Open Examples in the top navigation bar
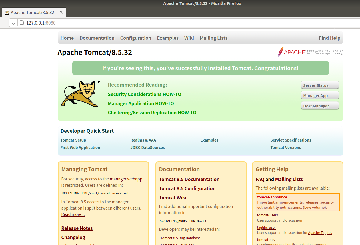360x245 pixels. (168, 38)
